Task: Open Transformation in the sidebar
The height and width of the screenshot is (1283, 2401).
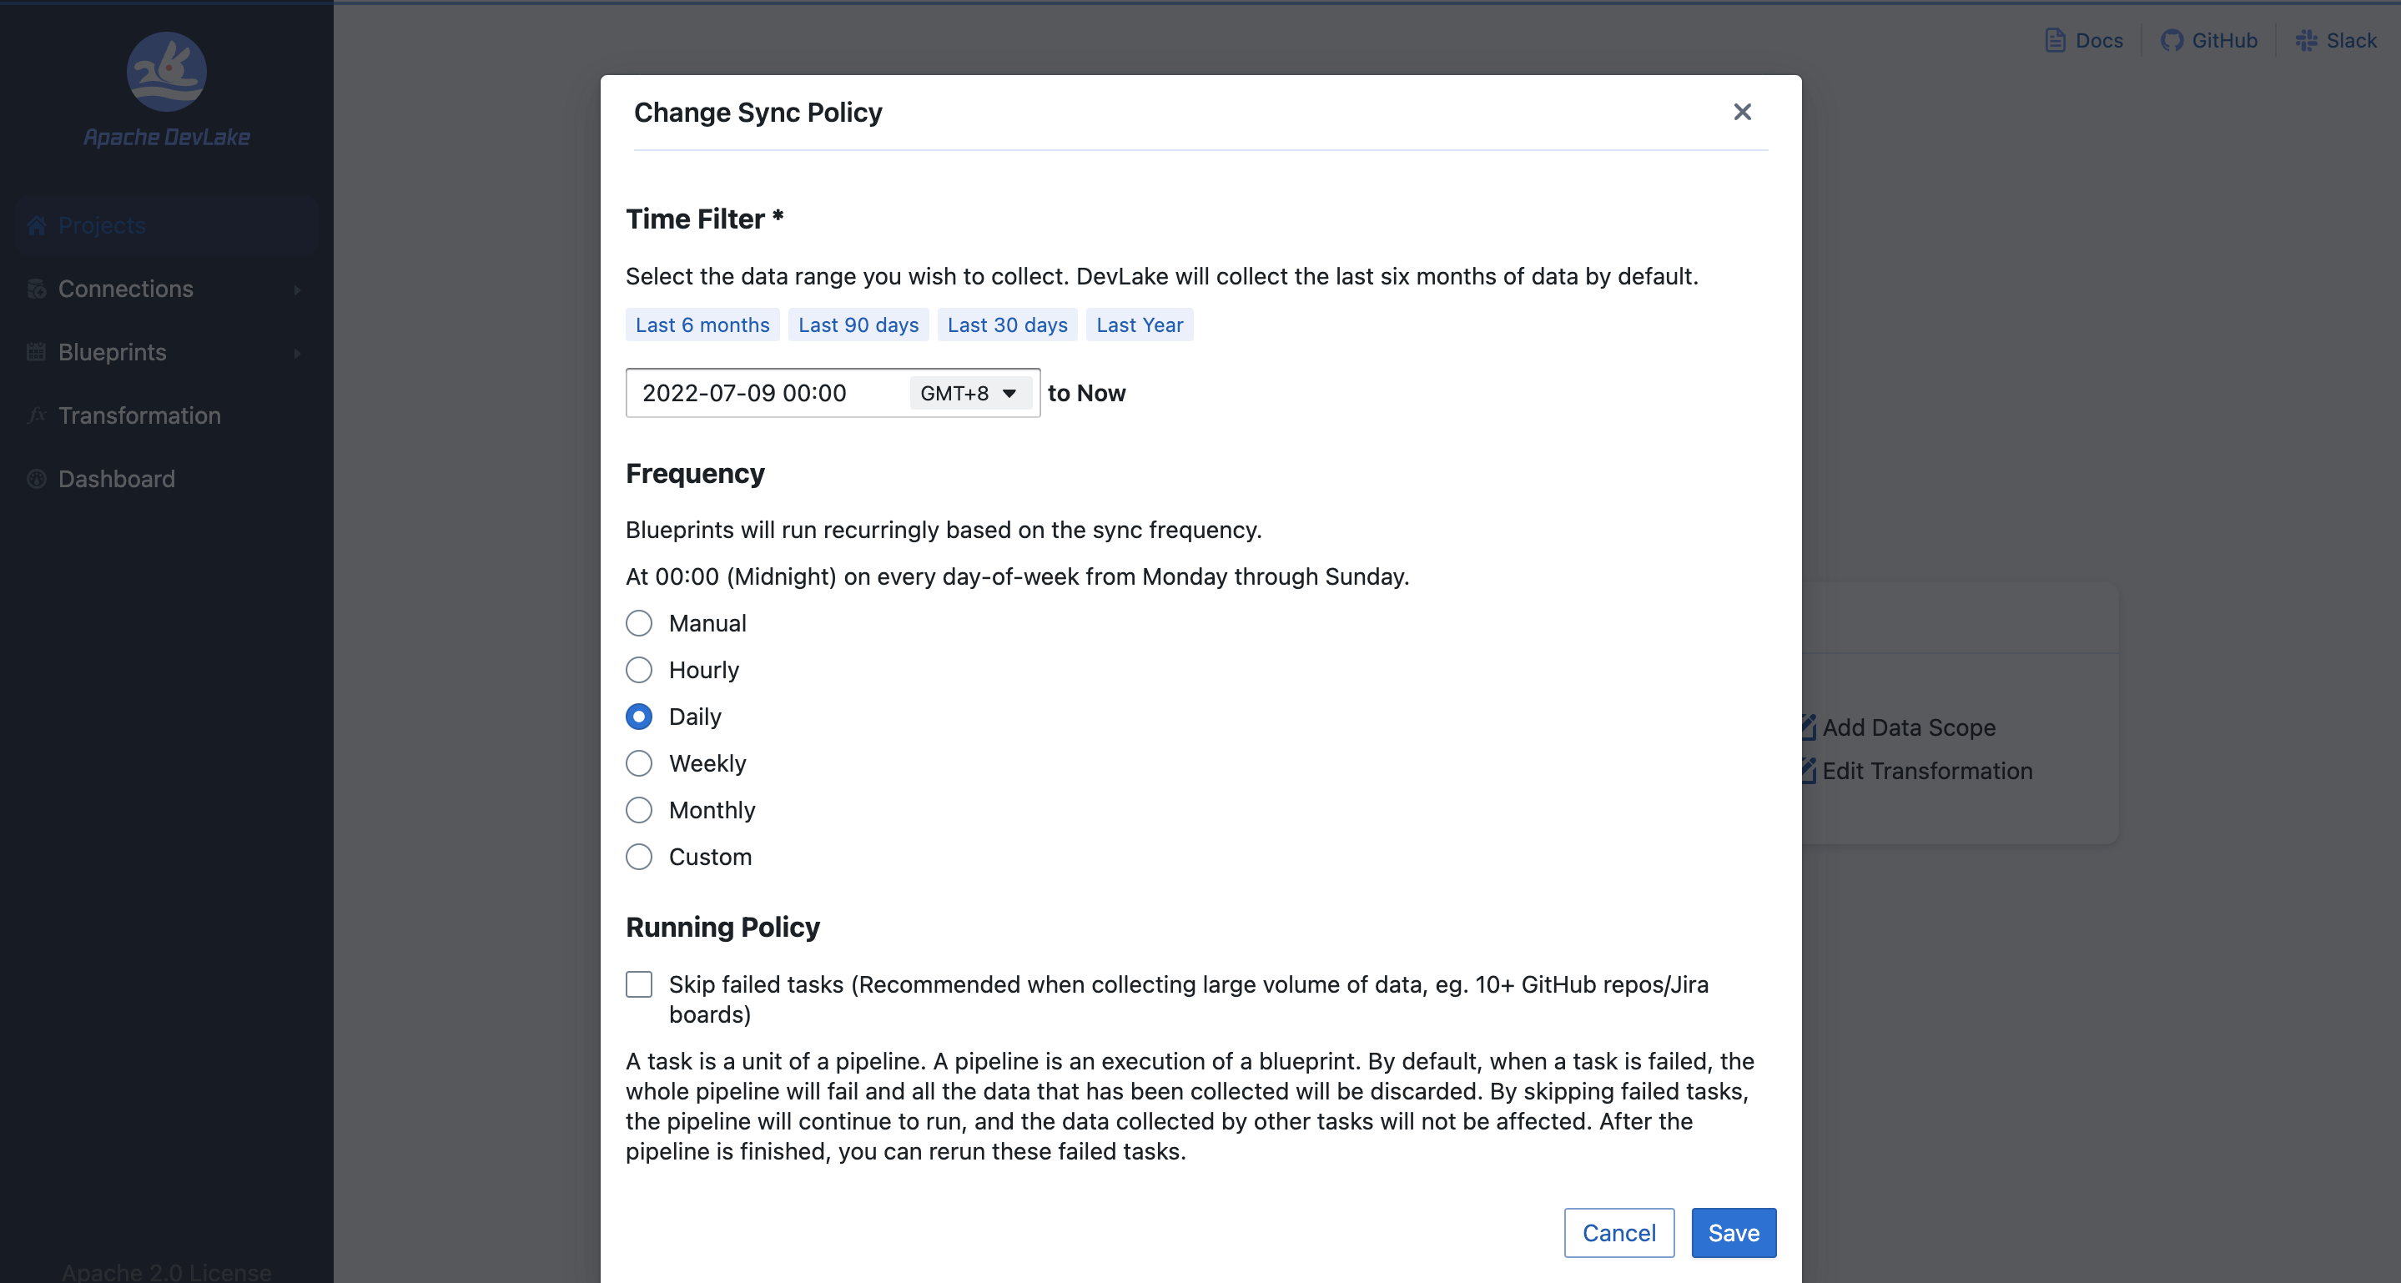Action: tap(140, 415)
